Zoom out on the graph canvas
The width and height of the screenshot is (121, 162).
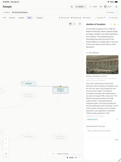click(x=6, y=144)
